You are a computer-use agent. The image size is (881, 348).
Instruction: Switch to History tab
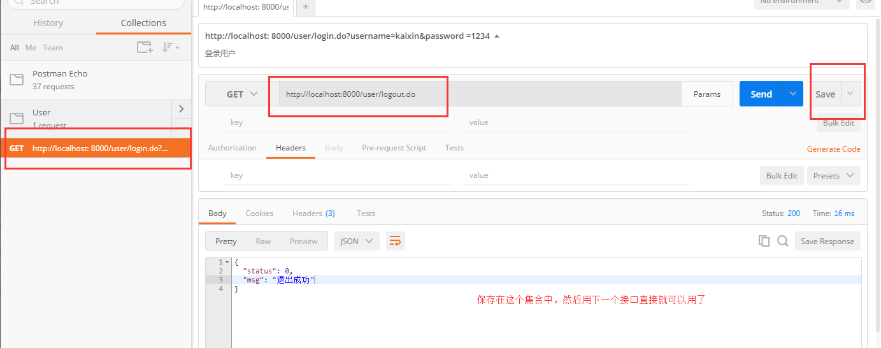[x=48, y=23]
